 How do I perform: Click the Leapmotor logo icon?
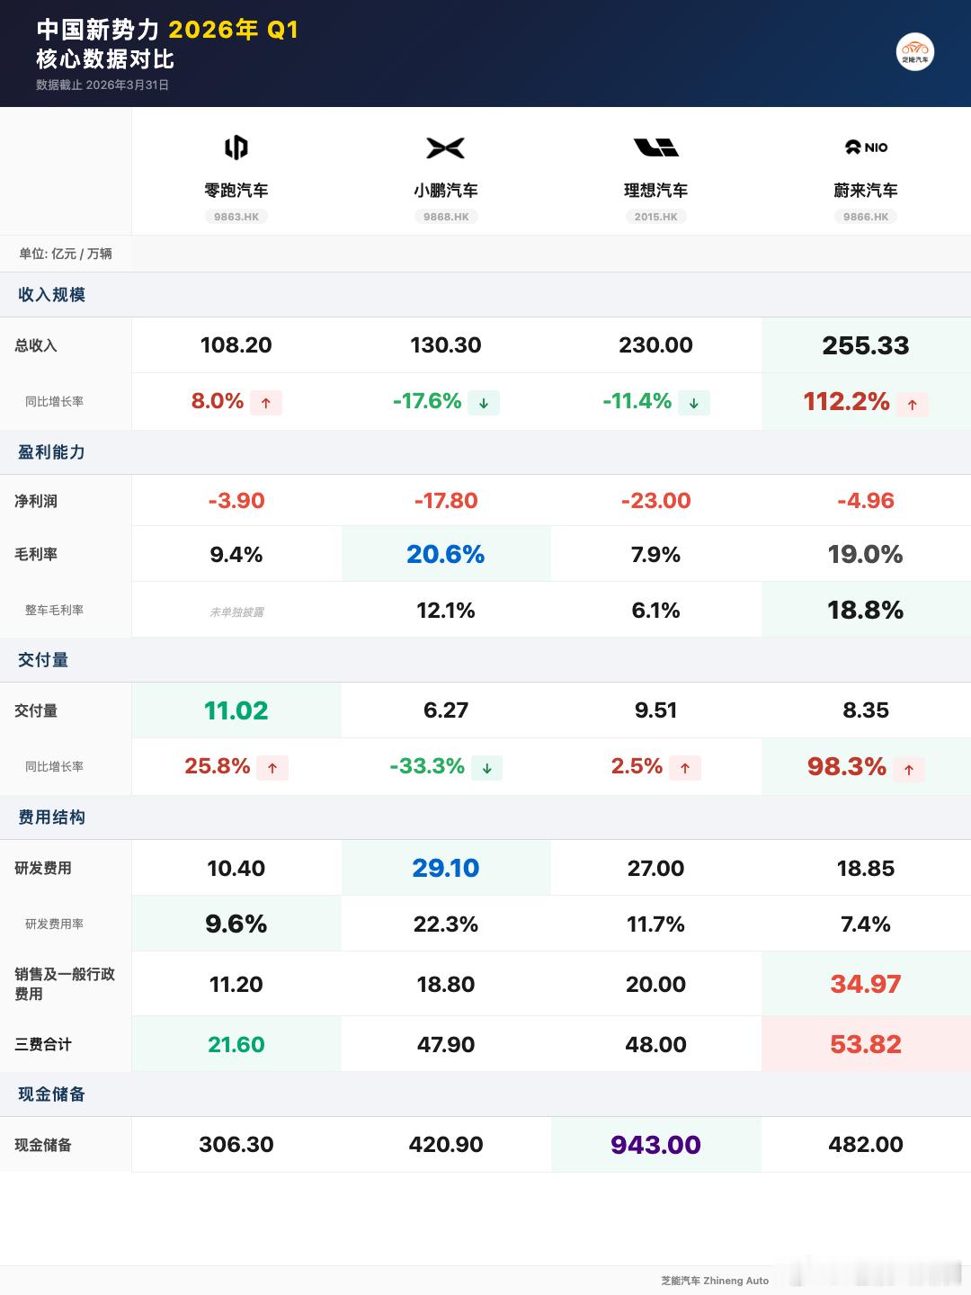(x=236, y=147)
